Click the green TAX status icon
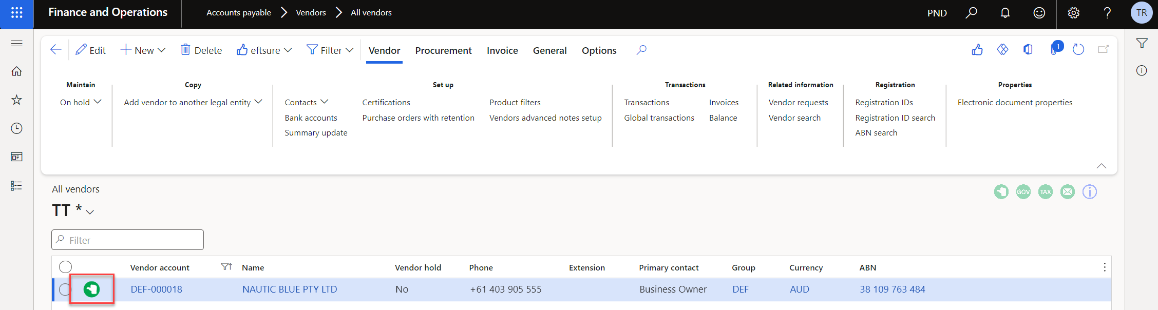Viewport: 1158px width, 310px height. [1045, 192]
